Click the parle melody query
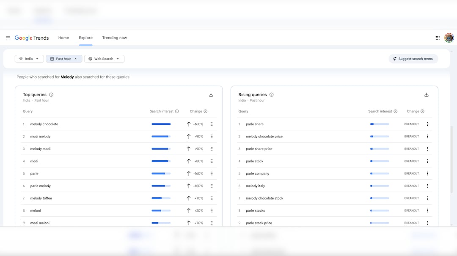The height and width of the screenshot is (256, 457). (41, 186)
